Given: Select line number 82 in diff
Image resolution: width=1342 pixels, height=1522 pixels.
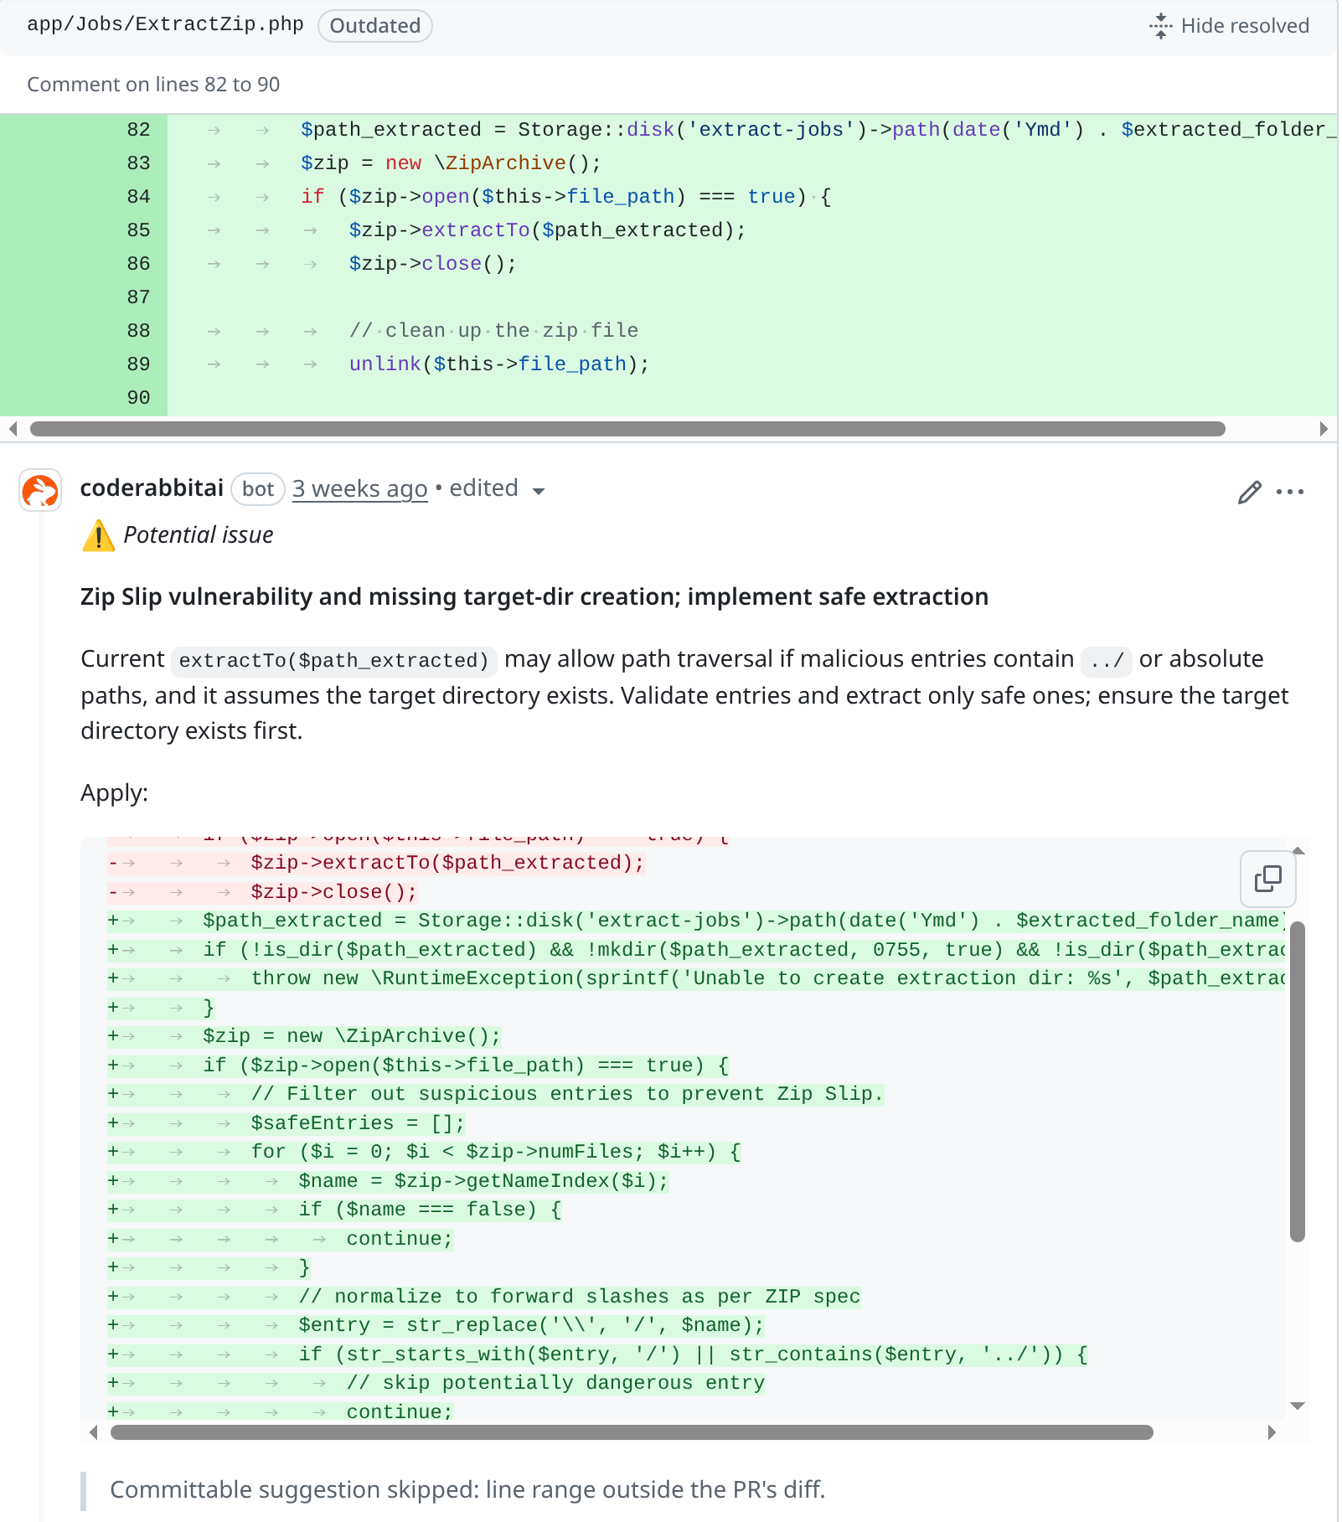Looking at the screenshot, I should (x=138, y=130).
